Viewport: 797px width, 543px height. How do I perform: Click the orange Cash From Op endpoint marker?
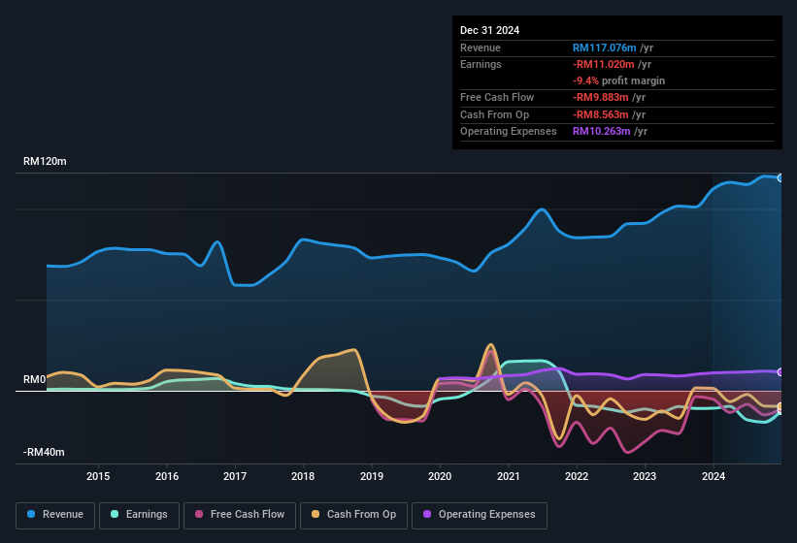pos(780,406)
